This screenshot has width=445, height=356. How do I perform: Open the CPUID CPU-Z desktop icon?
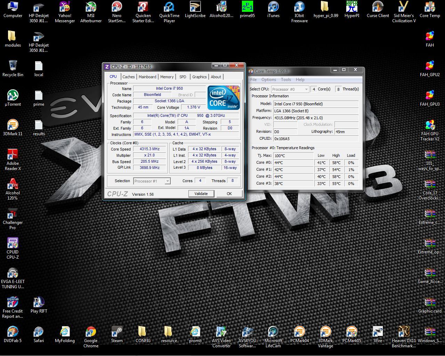point(13,249)
